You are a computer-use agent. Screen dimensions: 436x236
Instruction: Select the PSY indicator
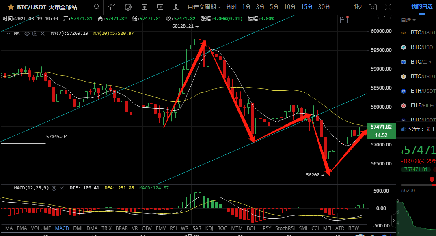pos(267,228)
